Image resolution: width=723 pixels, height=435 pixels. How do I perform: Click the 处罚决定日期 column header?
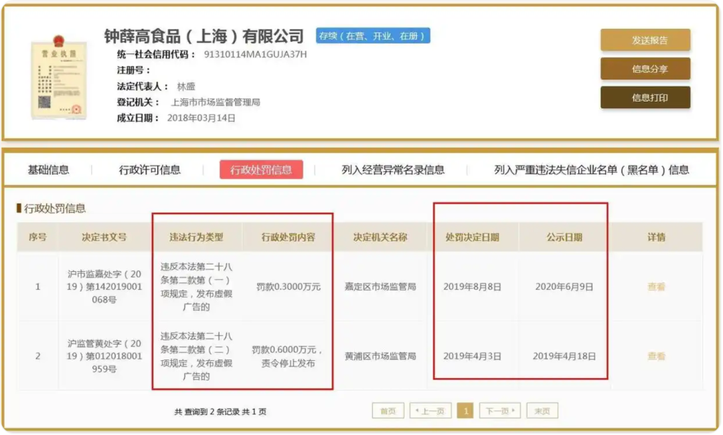click(472, 237)
